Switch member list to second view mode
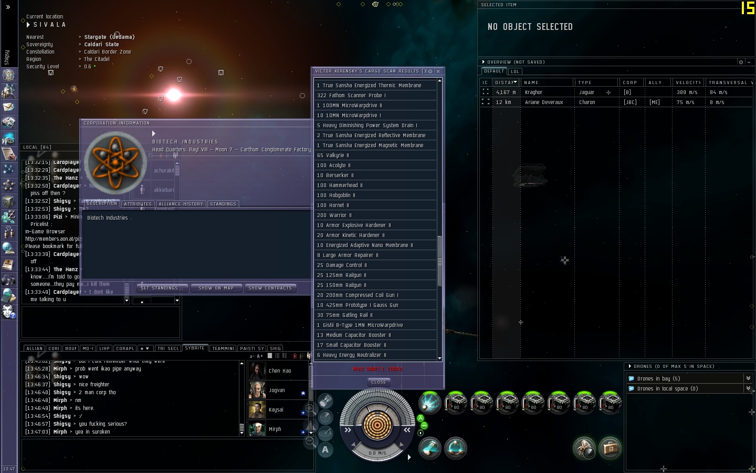 (277, 356)
